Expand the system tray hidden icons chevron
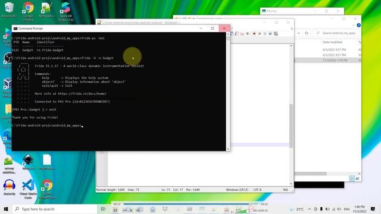381x214 pixels. click(310, 209)
